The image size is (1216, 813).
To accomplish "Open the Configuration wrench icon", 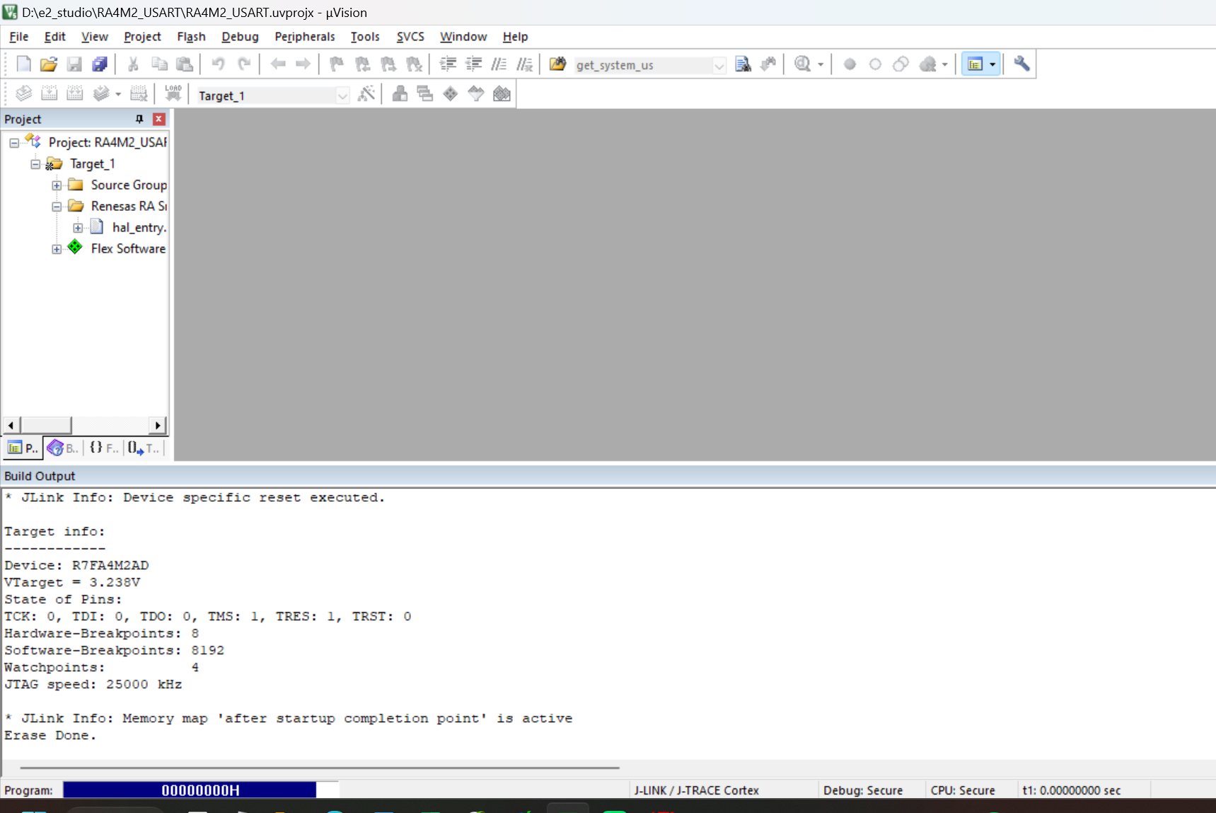I will pyautogui.click(x=1021, y=64).
